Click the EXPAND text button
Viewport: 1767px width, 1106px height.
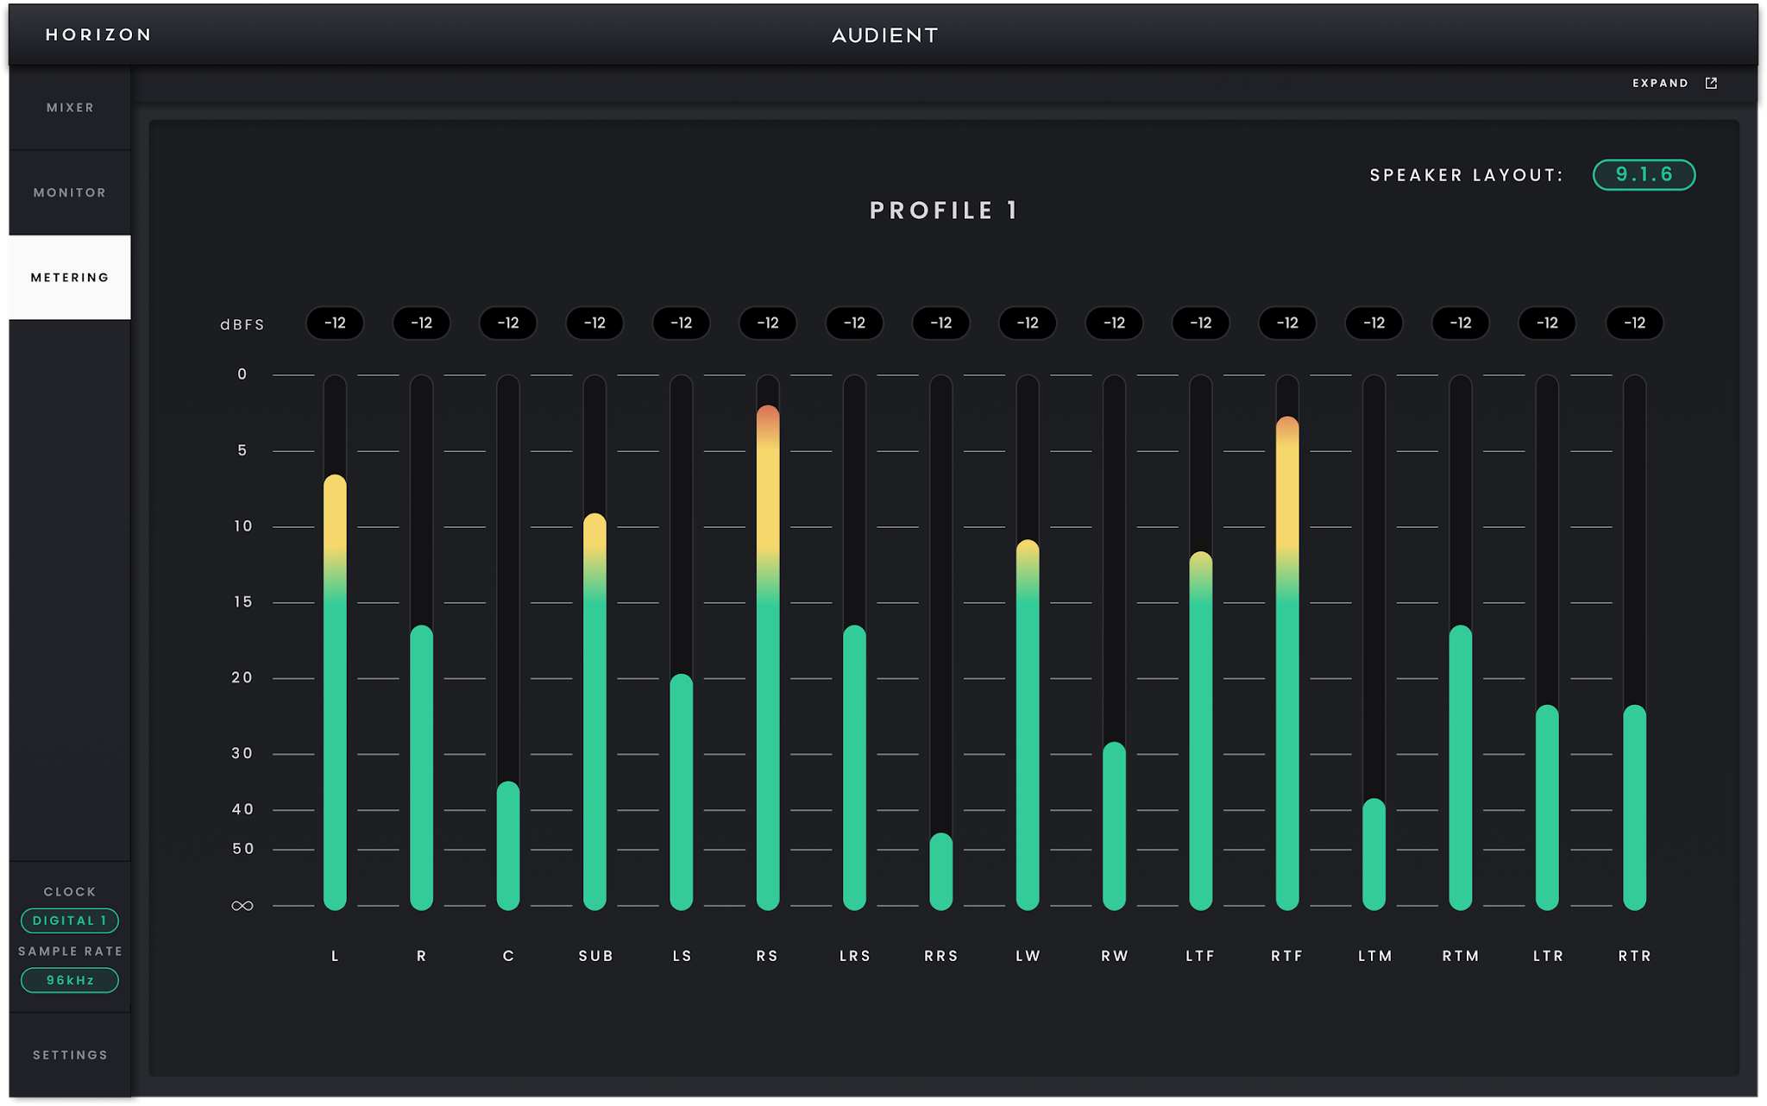[x=1660, y=83]
